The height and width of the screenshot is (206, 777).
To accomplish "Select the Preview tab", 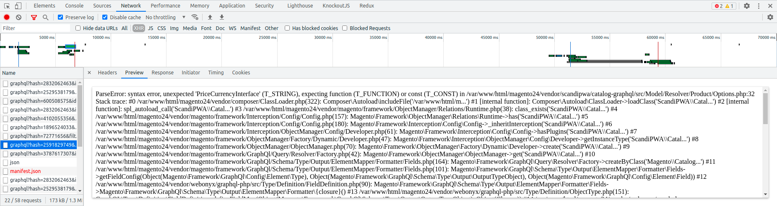I will 134,73.
